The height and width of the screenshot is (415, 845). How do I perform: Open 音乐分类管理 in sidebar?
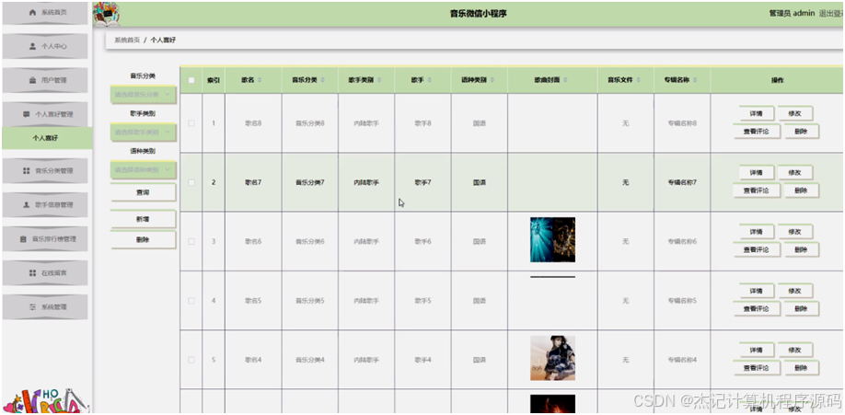point(45,171)
